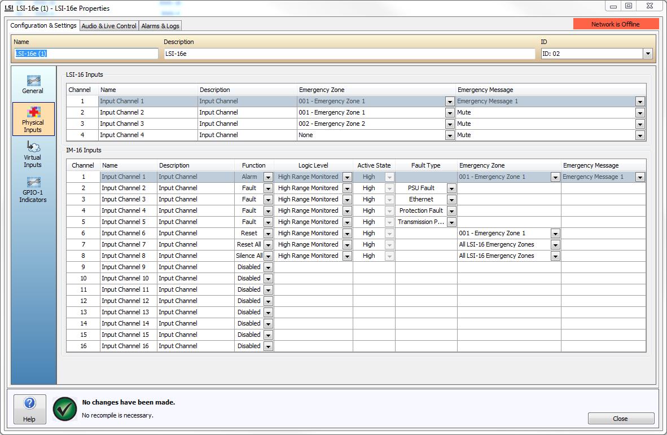Click the IM-16 Logic Level column header
This screenshot has height=435, width=667.
pyautogui.click(x=314, y=165)
